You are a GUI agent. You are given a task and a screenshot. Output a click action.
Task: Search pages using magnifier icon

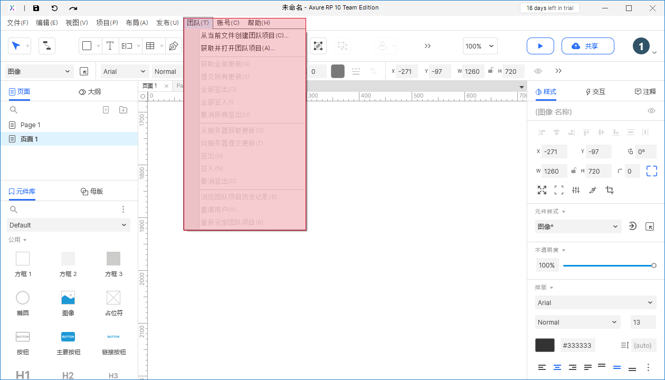14,110
